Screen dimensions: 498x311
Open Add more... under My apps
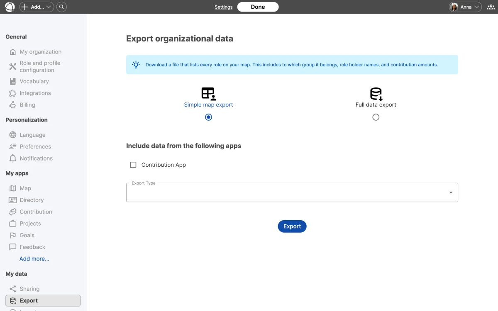tap(34, 258)
